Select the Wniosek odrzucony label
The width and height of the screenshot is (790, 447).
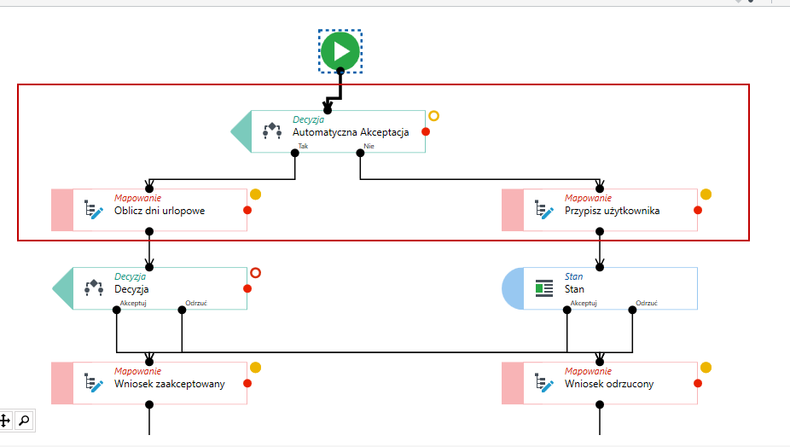click(x=609, y=384)
